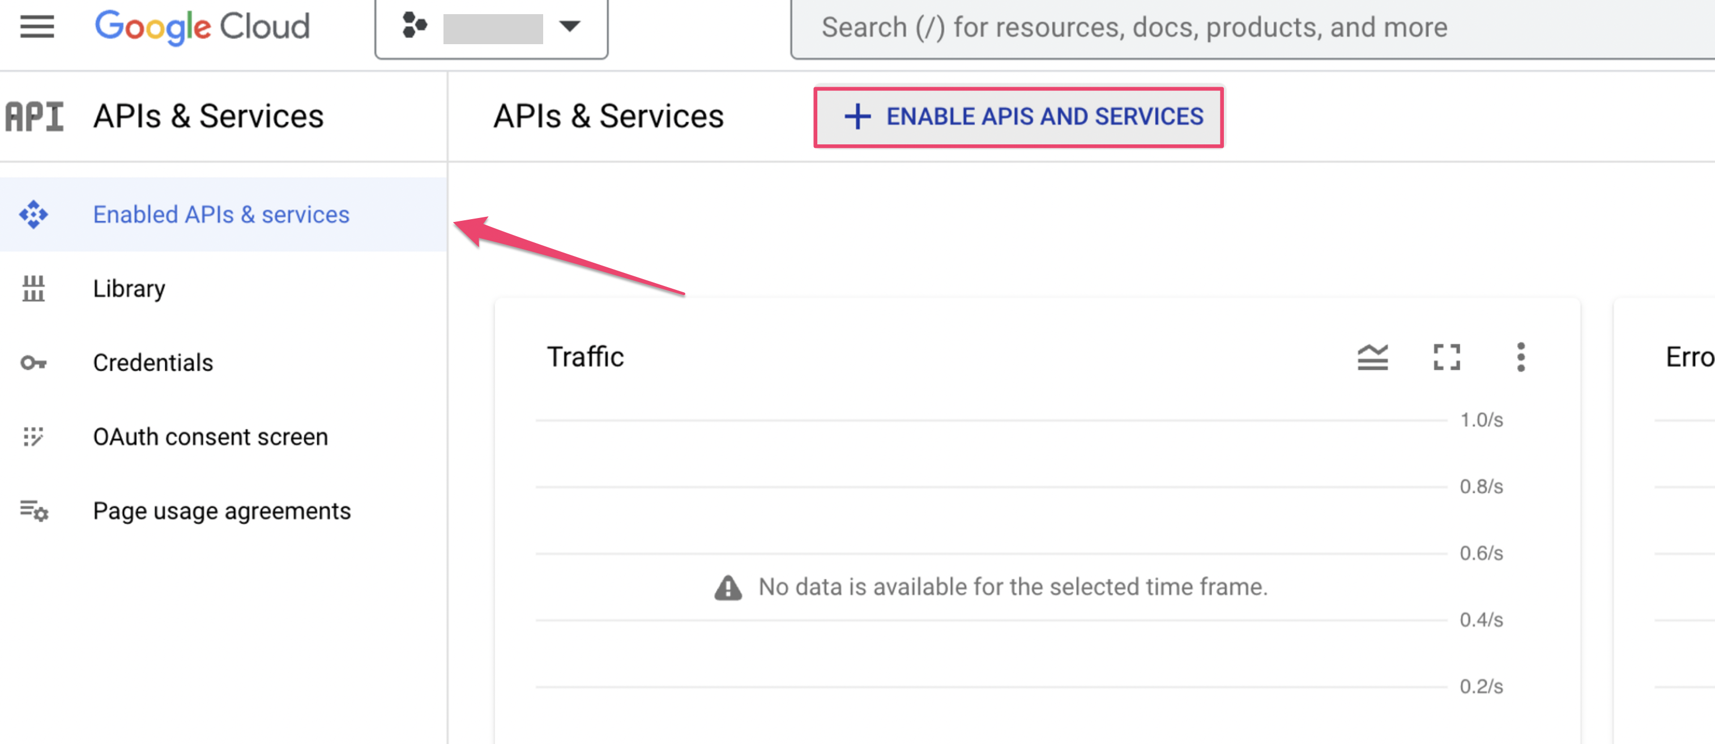Screen dimensions: 1715x744
Task: Click the redacted project name
Action: (493, 29)
